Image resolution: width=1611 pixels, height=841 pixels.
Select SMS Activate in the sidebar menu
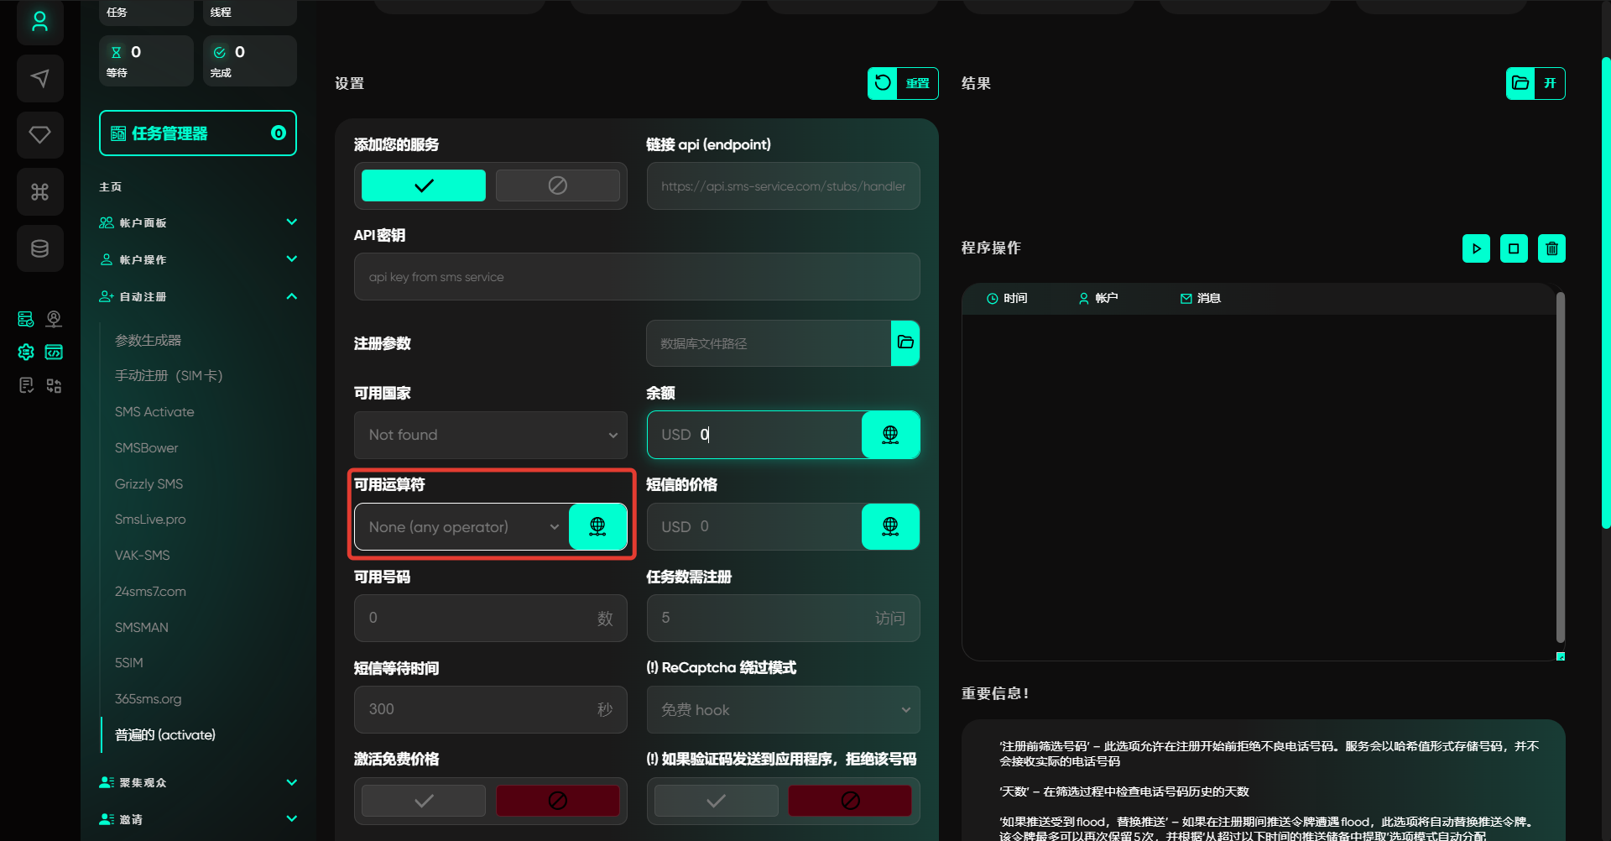tap(154, 412)
